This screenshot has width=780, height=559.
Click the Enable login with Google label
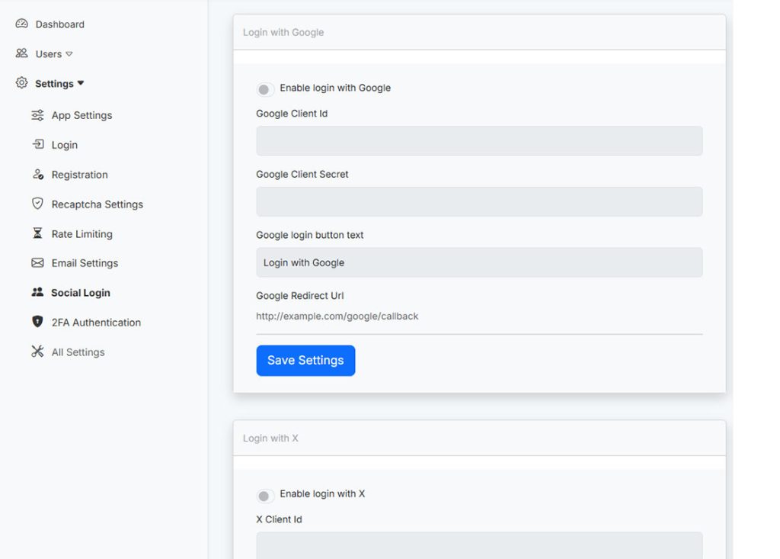pyautogui.click(x=335, y=88)
